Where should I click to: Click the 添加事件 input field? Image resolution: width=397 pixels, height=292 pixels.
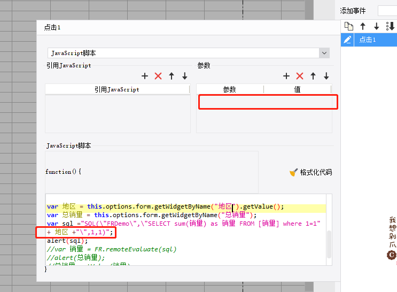[x=387, y=11]
